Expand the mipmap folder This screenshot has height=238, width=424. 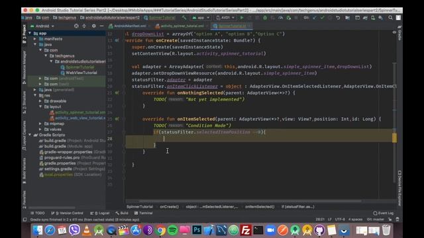pos(40,124)
